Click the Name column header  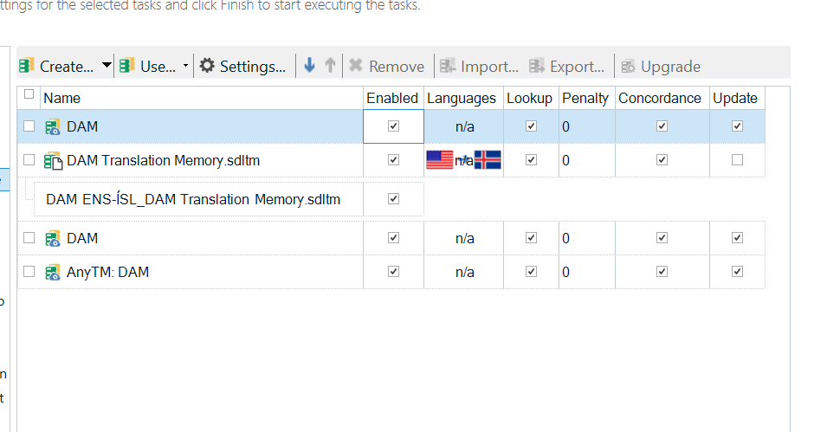point(61,98)
